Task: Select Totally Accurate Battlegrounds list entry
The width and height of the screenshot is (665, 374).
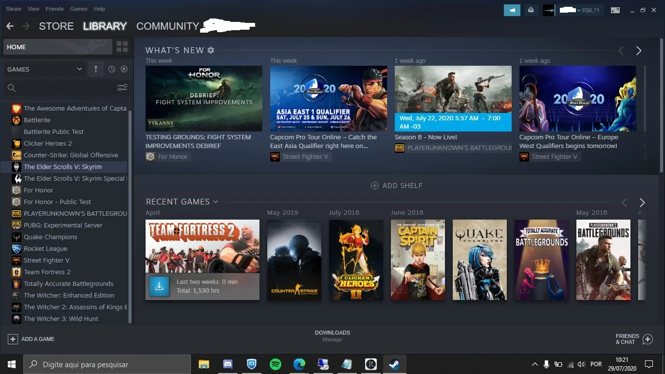Action: tap(69, 283)
